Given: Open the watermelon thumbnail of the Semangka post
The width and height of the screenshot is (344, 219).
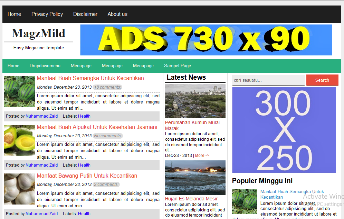Looking at the screenshot, I should pyautogui.click(x=20, y=92).
